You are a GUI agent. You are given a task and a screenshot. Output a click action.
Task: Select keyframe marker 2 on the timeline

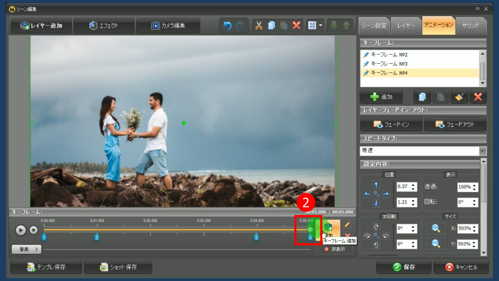pyautogui.click(x=97, y=237)
